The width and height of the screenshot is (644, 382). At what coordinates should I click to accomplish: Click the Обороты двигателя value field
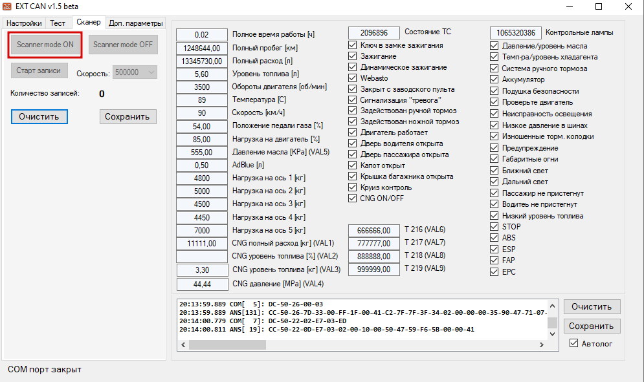(202, 87)
